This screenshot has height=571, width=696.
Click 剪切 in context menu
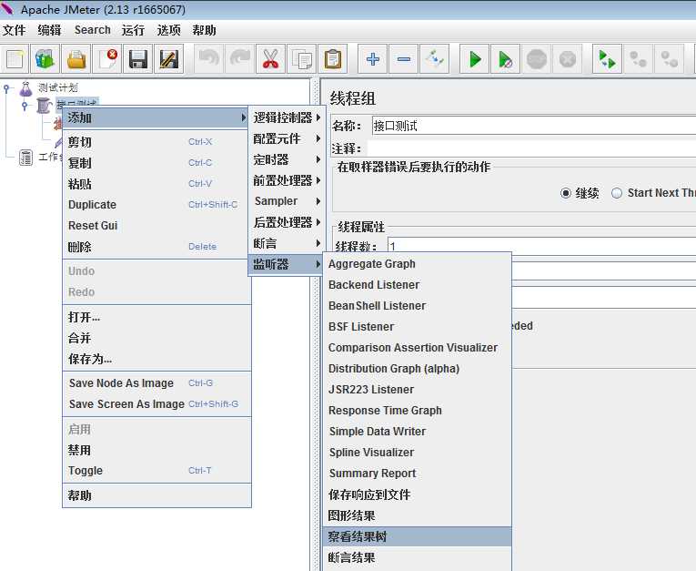point(156,142)
